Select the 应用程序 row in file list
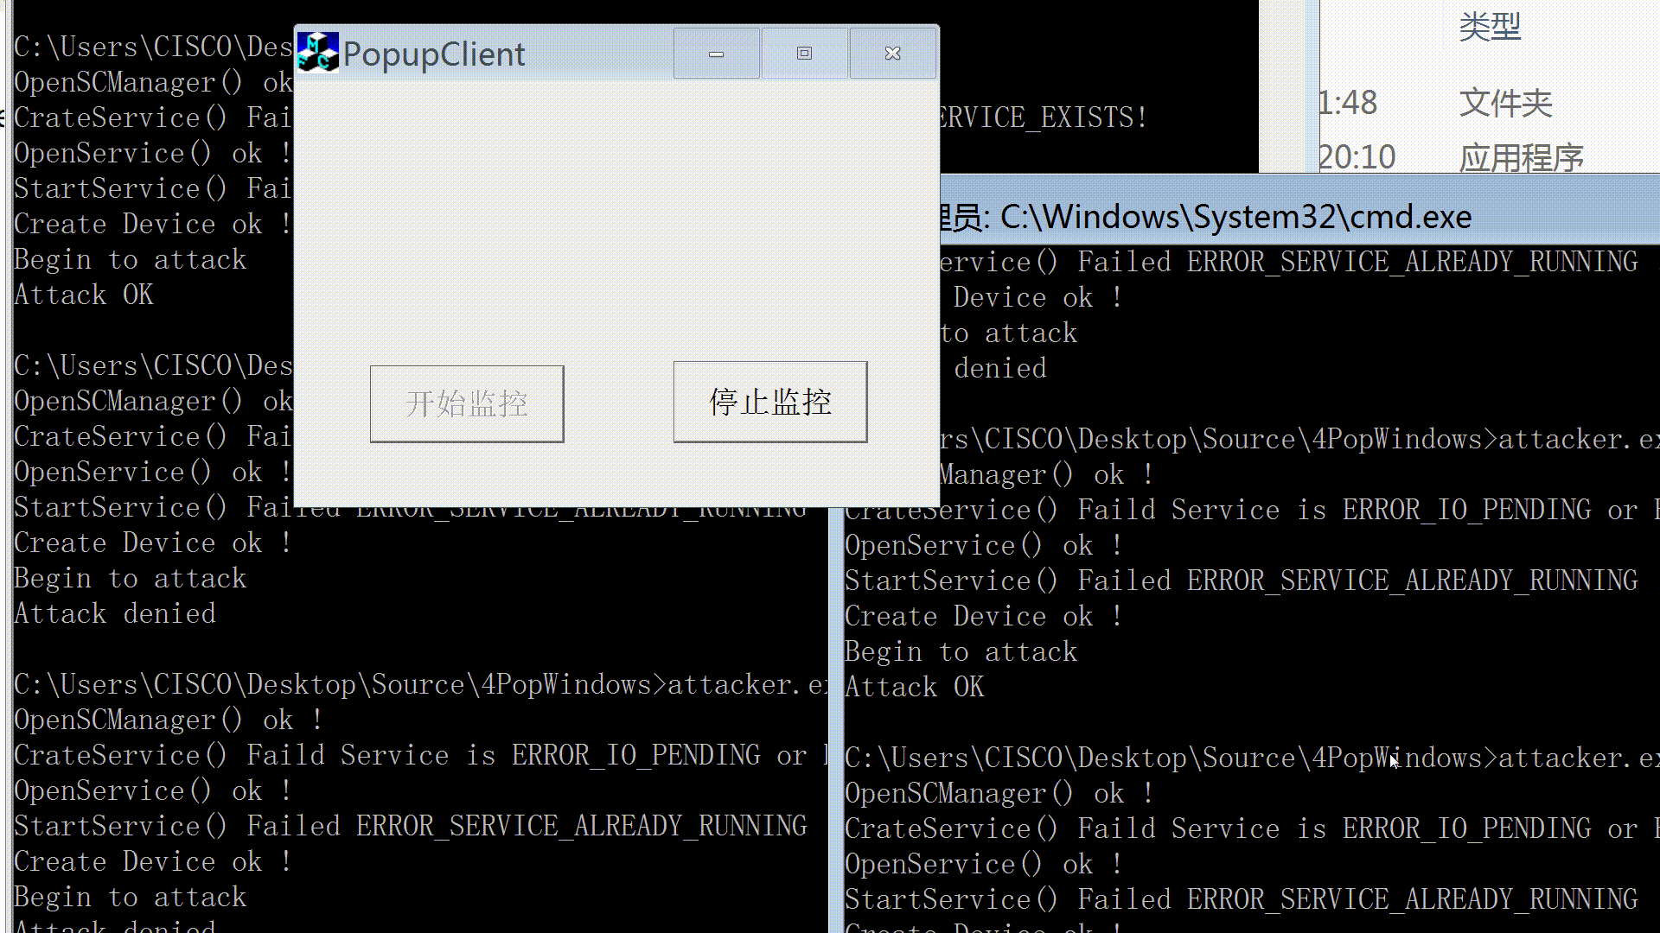Screen dimensions: 1660x933 [x=1521, y=158]
